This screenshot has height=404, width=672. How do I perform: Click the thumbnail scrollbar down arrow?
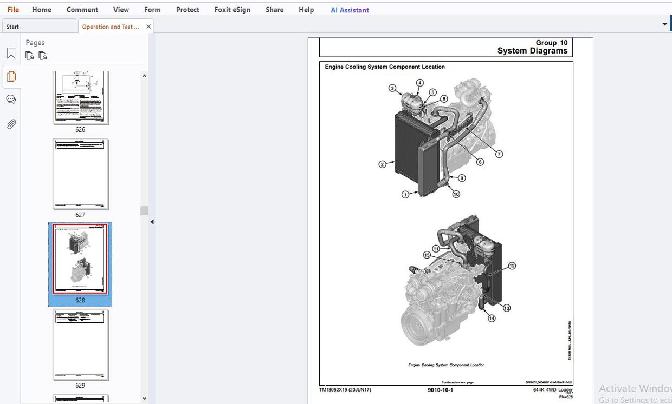144,398
